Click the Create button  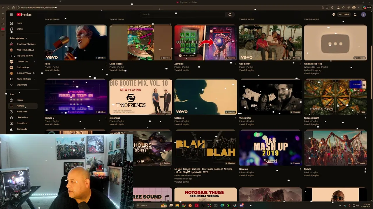point(344,15)
